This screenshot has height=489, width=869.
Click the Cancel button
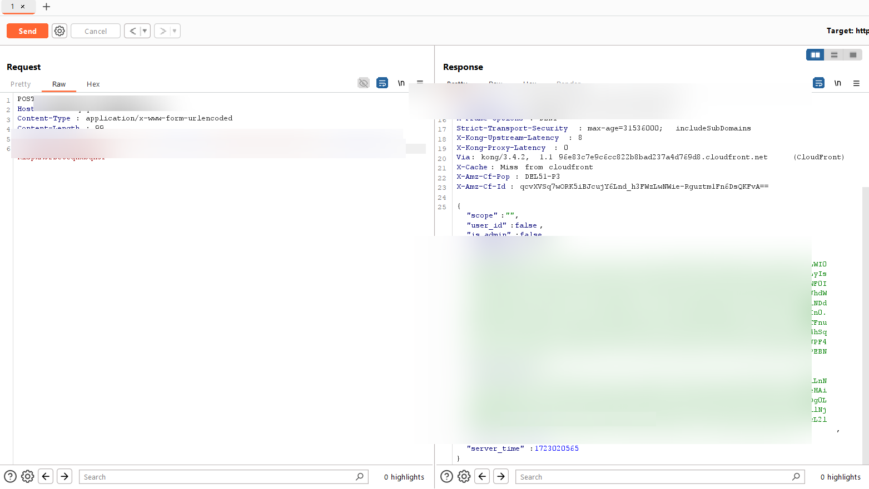(96, 31)
